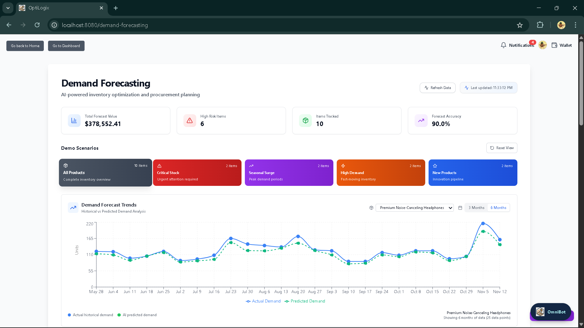This screenshot has width=584, height=328.
Task: Click the Refresh Data button
Action: pos(437,88)
